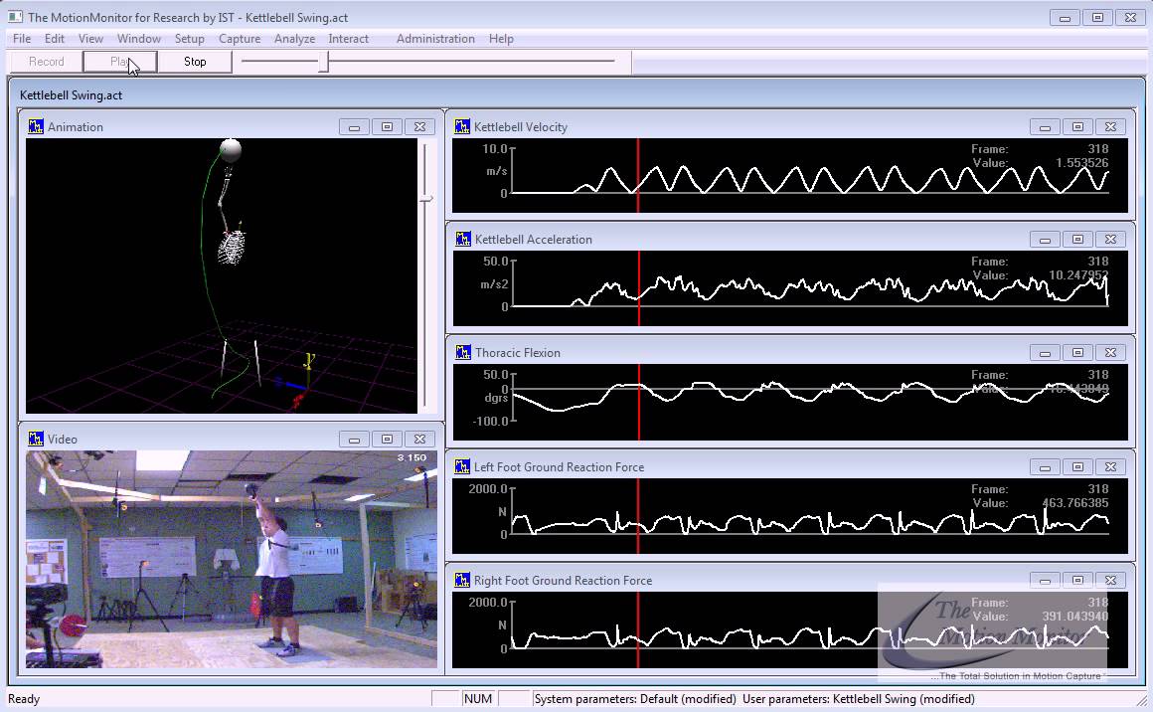The image size is (1153, 712).
Task: Click the Record button
Action: coord(47,62)
